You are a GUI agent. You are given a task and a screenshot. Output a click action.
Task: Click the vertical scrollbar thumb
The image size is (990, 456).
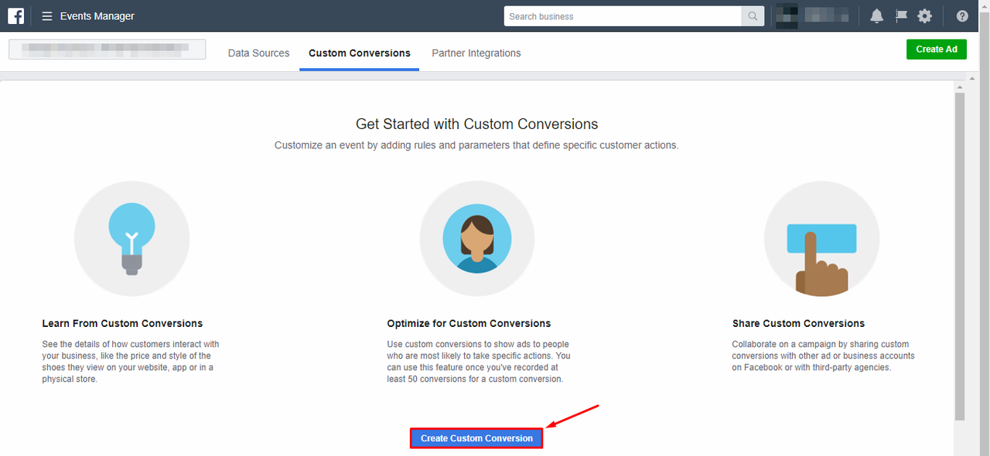click(960, 257)
